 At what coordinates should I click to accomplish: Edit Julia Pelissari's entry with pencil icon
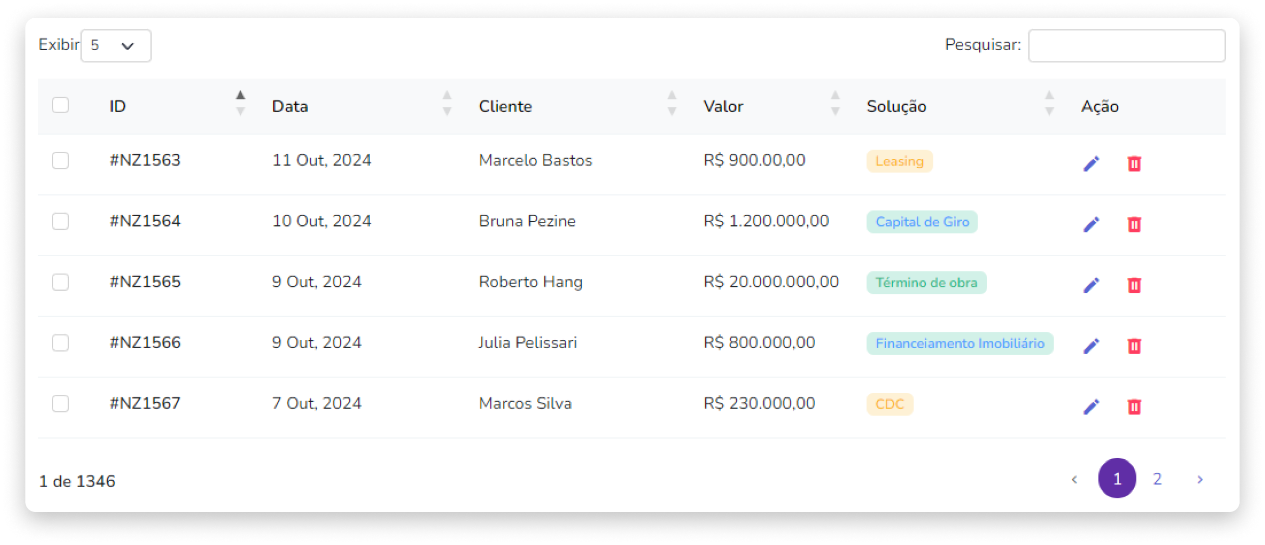(1091, 346)
